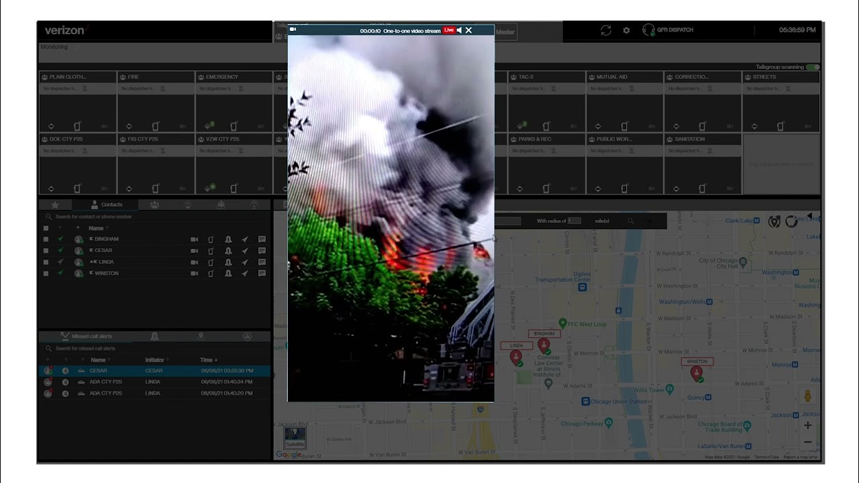The height and width of the screenshot is (483, 859).
Task: Click the refresh icon in top bar
Action: pyautogui.click(x=606, y=30)
